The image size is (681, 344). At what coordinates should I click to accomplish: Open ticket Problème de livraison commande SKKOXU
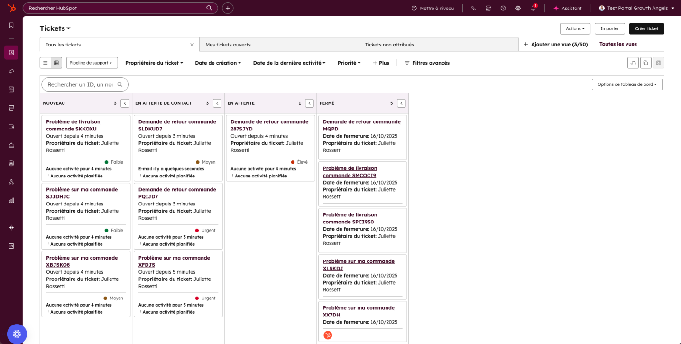[72, 125]
